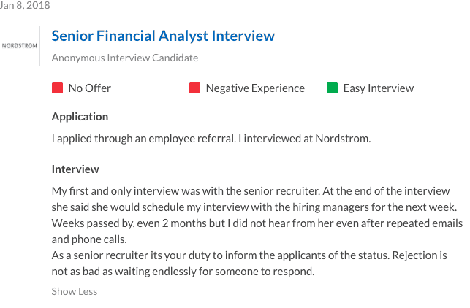Click the line starting 'As a senior recruiter'
This screenshot has height=308, width=470.
click(x=249, y=255)
